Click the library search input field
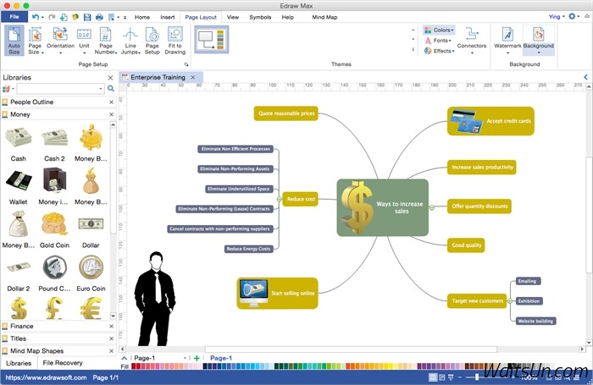 pyautogui.click(x=58, y=88)
